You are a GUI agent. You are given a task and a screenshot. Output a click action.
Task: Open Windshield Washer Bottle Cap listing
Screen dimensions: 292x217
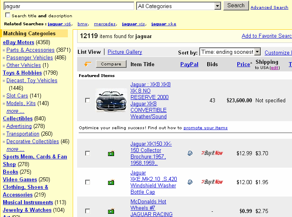(154, 182)
